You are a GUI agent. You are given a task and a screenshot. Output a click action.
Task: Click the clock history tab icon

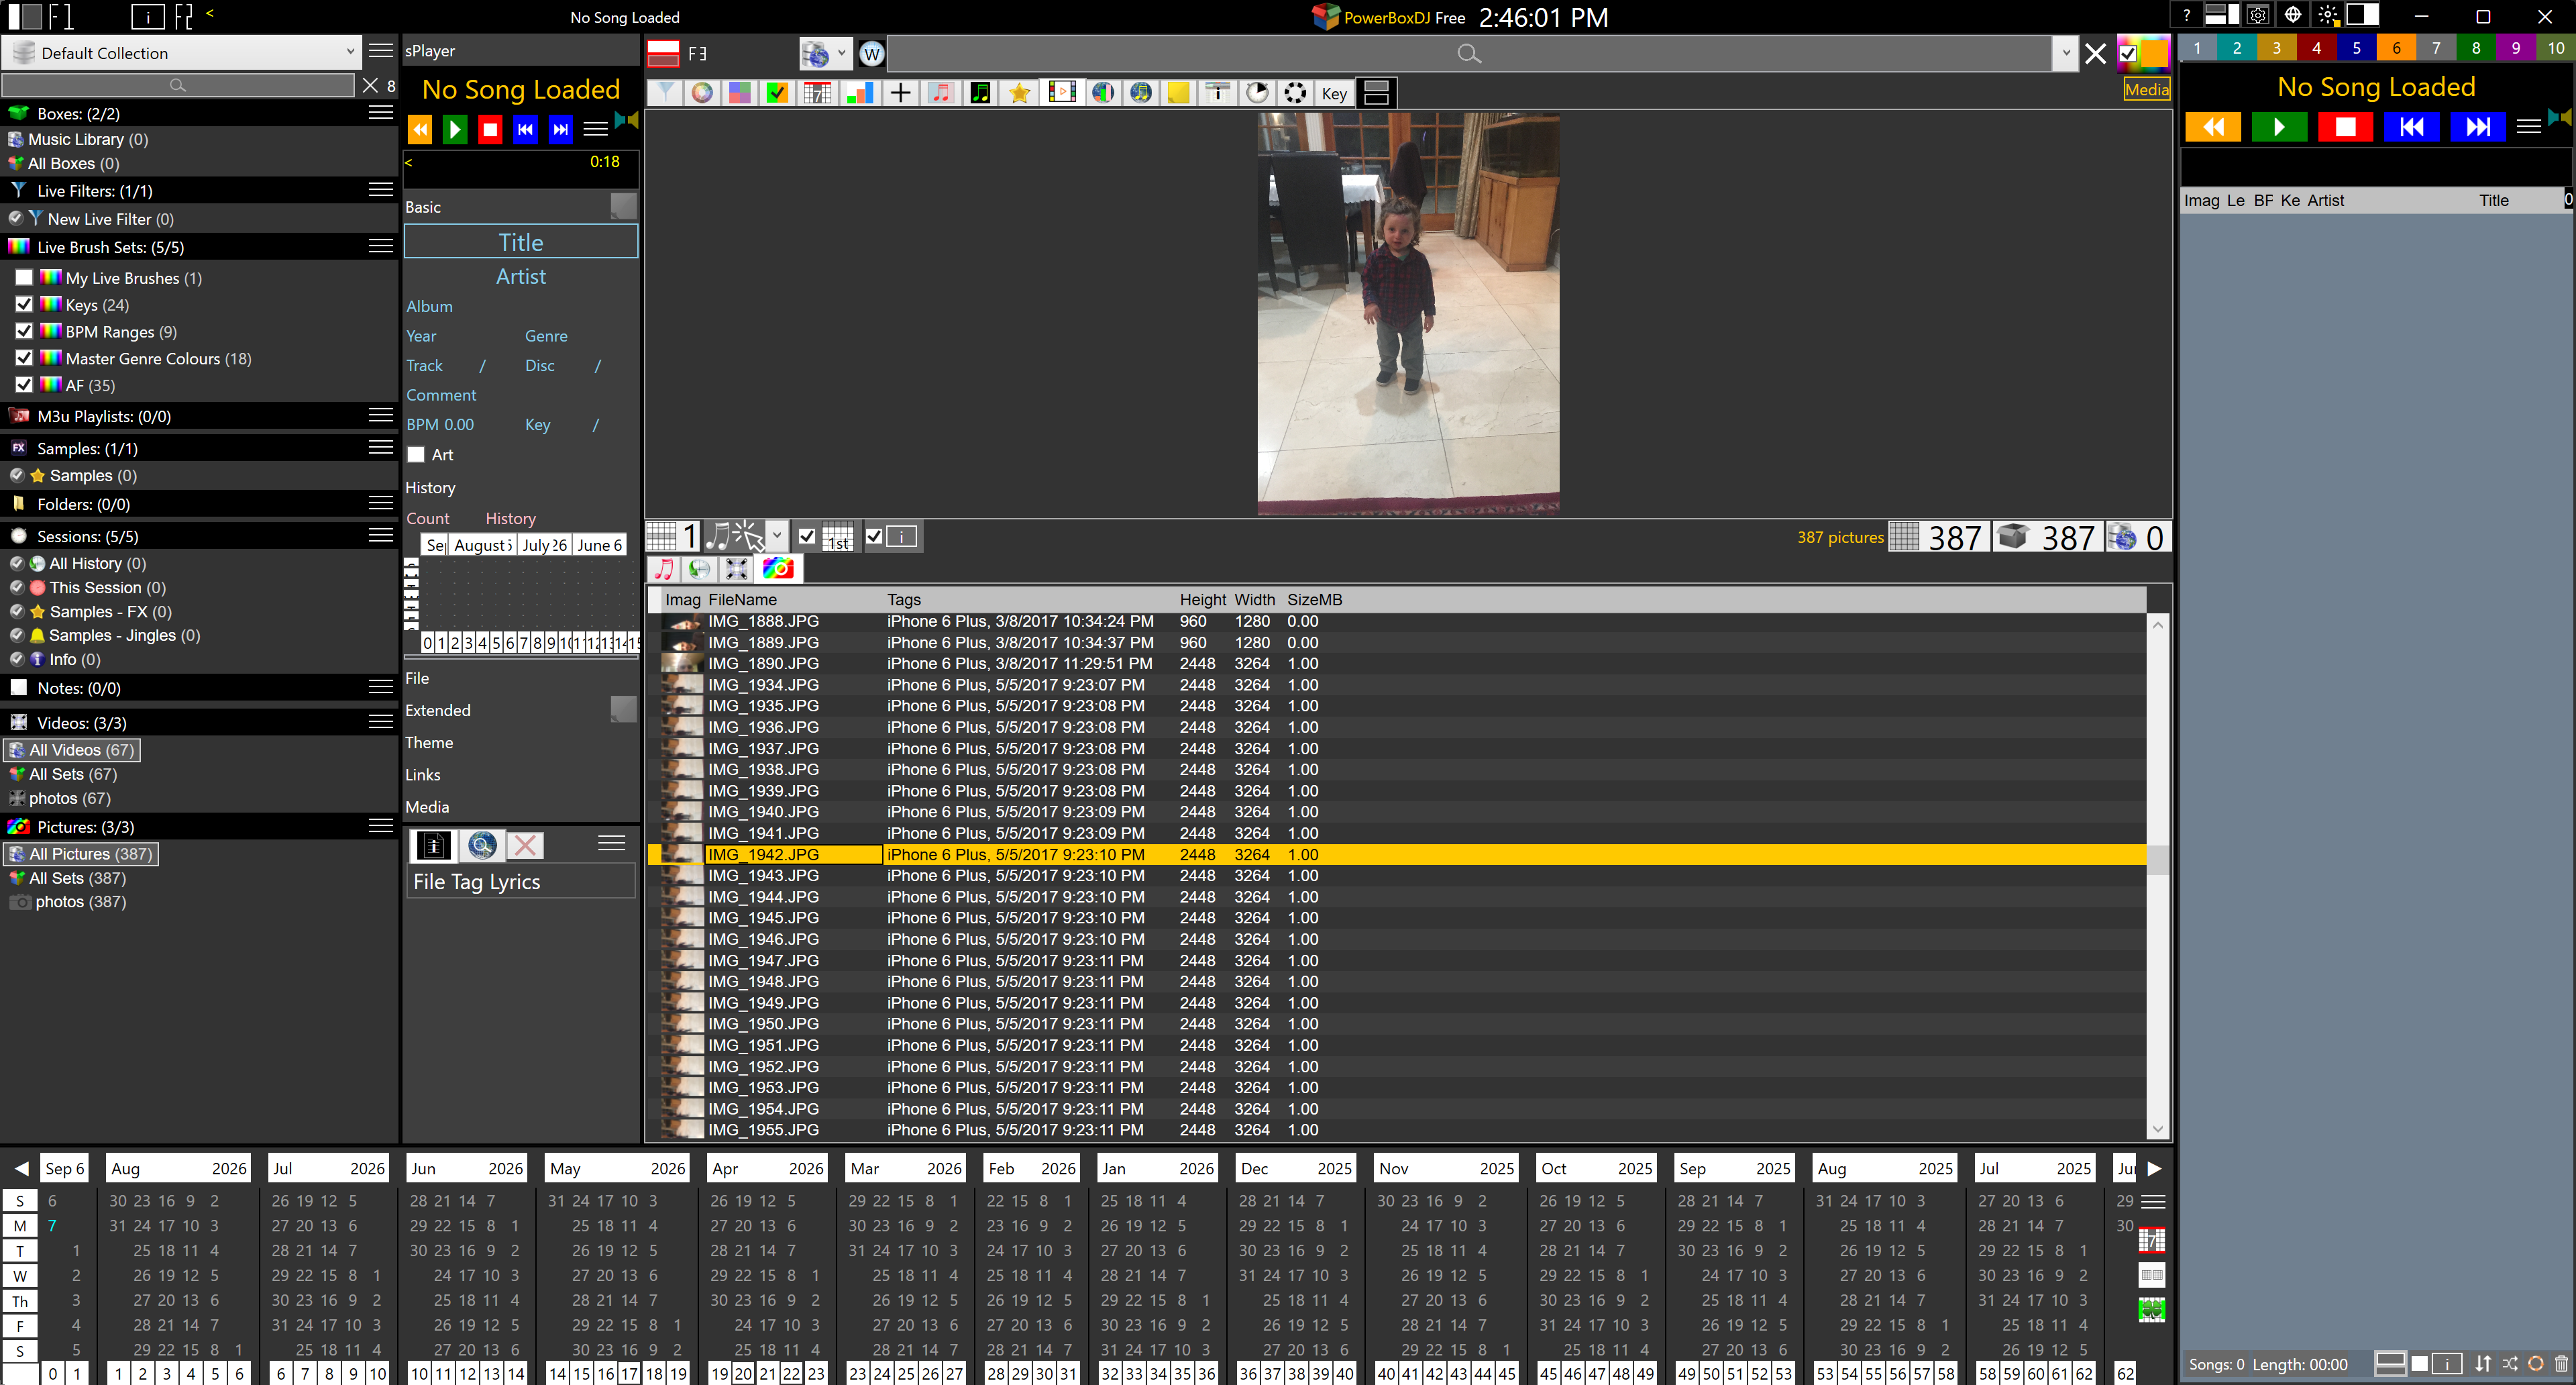coord(700,569)
